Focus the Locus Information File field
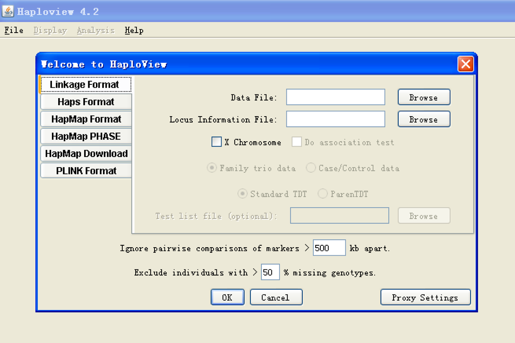 pos(335,119)
